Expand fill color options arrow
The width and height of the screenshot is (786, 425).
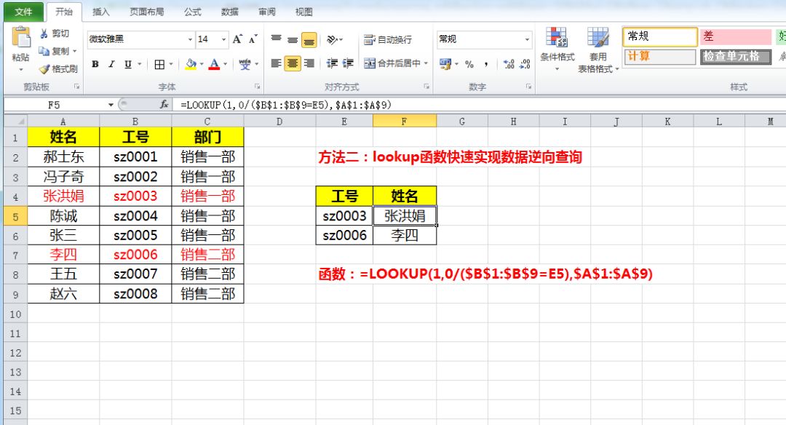202,64
